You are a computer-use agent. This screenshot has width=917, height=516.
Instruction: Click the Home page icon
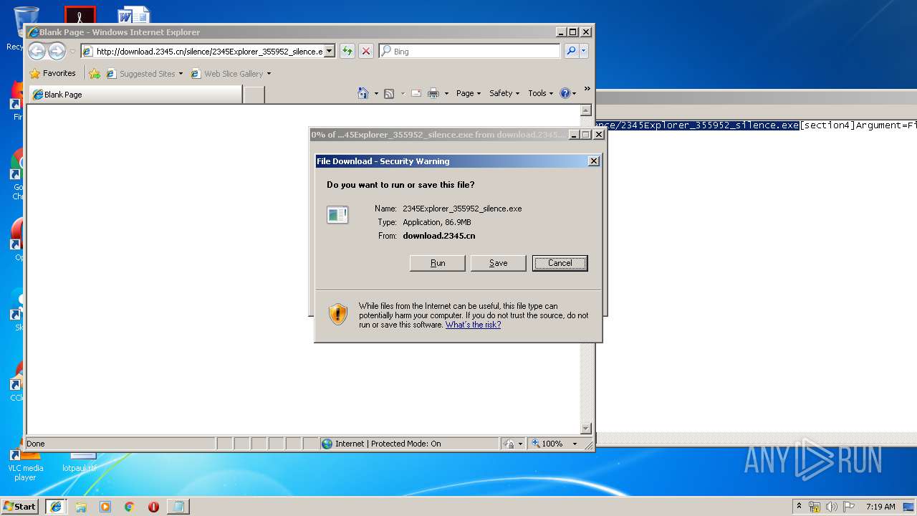pyautogui.click(x=363, y=93)
